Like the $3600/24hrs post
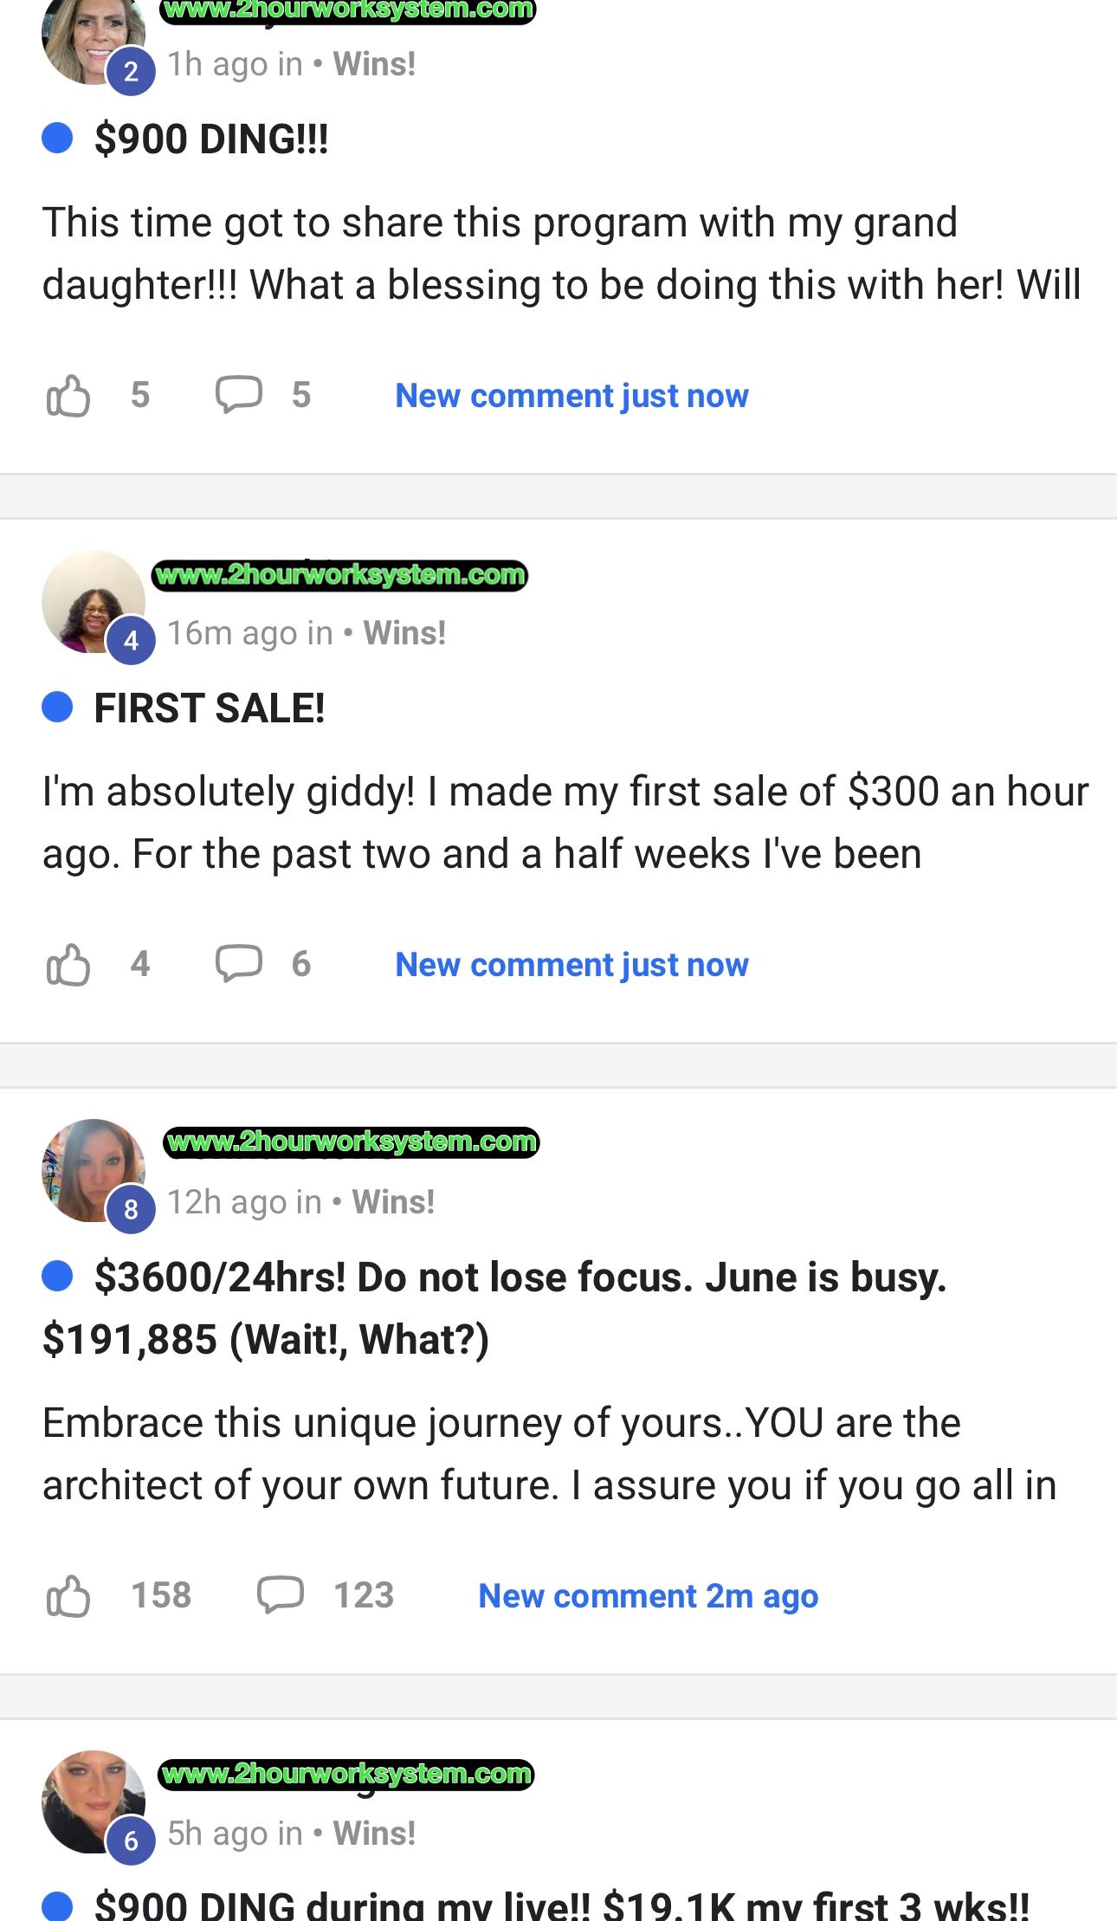1117x1921 pixels. coord(68,1596)
